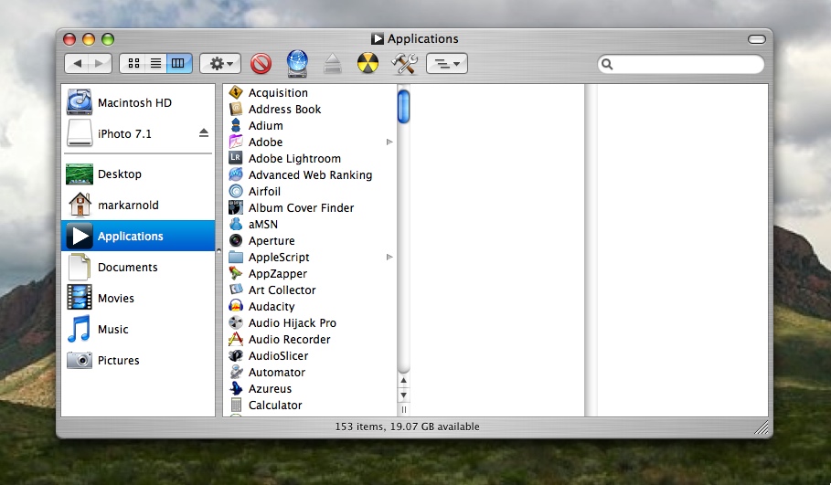Select the Adium app icon
The height and width of the screenshot is (485, 831).
pyautogui.click(x=236, y=125)
